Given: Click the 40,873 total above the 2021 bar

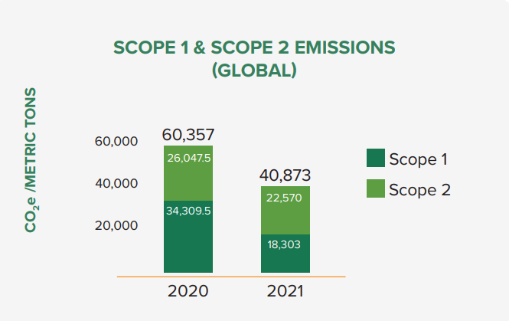Looking at the screenshot, I should click(285, 175).
